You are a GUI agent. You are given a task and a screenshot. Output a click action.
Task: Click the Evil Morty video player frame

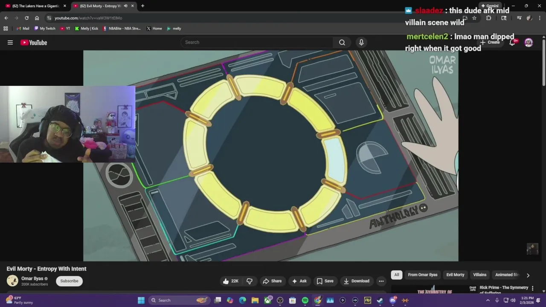click(x=271, y=156)
